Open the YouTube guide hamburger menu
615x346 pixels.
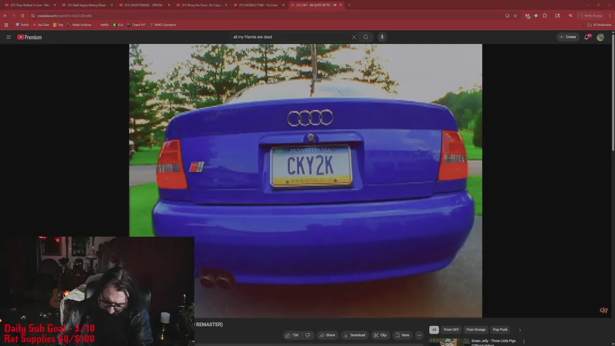(x=8, y=37)
